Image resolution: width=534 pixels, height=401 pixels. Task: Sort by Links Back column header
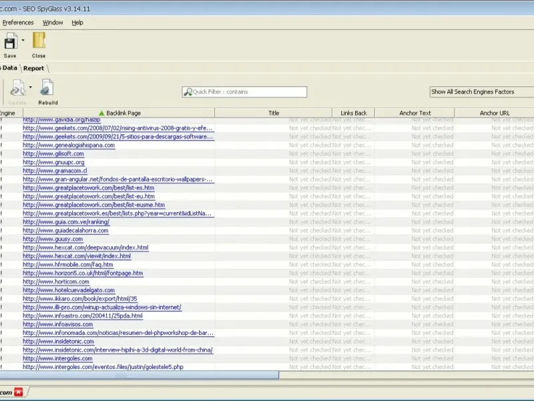point(354,113)
